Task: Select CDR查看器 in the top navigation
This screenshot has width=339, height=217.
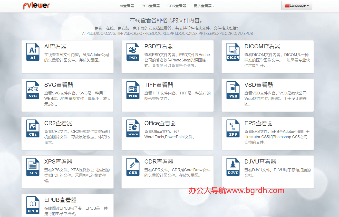Action: [x=177, y=6]
